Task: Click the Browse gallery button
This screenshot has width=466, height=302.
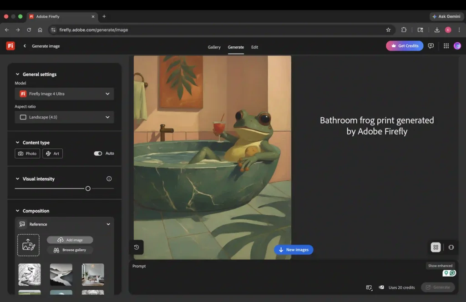Action: tap(70, 250)
